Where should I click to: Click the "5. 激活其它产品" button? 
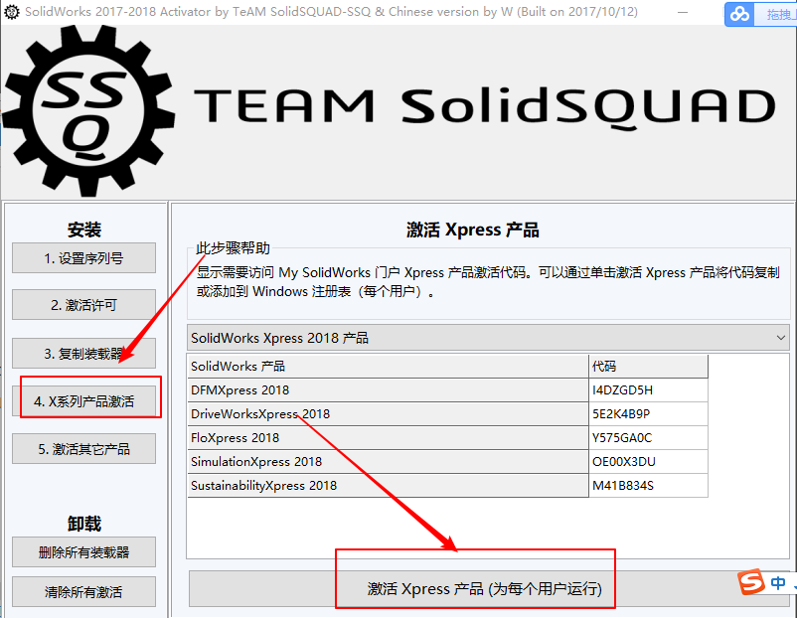pos(83,448)
